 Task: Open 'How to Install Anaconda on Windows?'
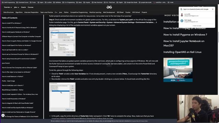(x=14, y=99)
